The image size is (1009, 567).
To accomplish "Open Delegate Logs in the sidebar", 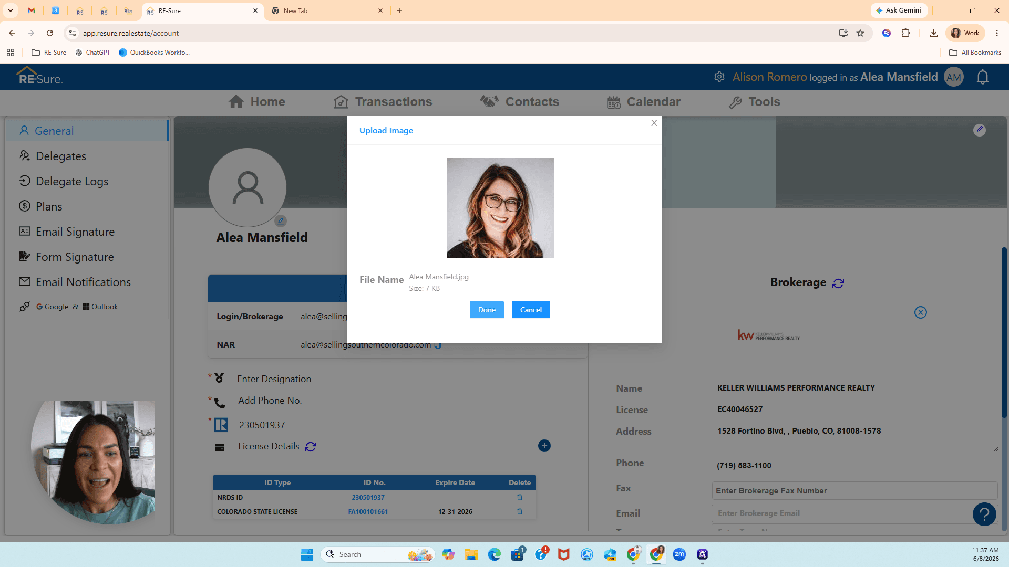I will click(87, 181).
